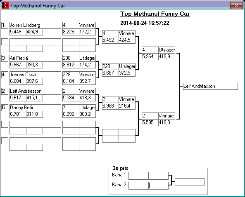Select the 424,5 round two speed
Screen dimensions: 245x197
[127, 40]
